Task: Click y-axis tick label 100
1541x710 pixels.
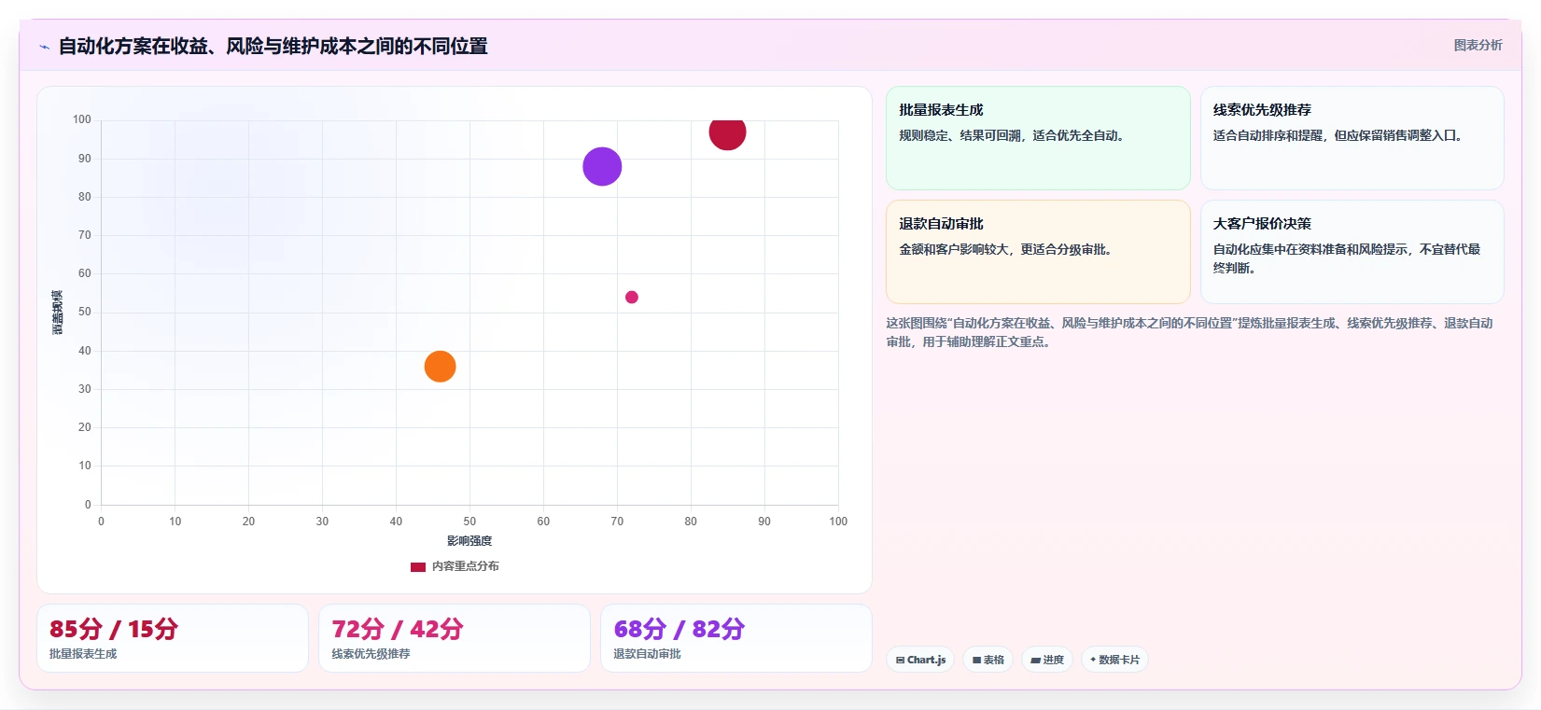Action: (82, 119)
